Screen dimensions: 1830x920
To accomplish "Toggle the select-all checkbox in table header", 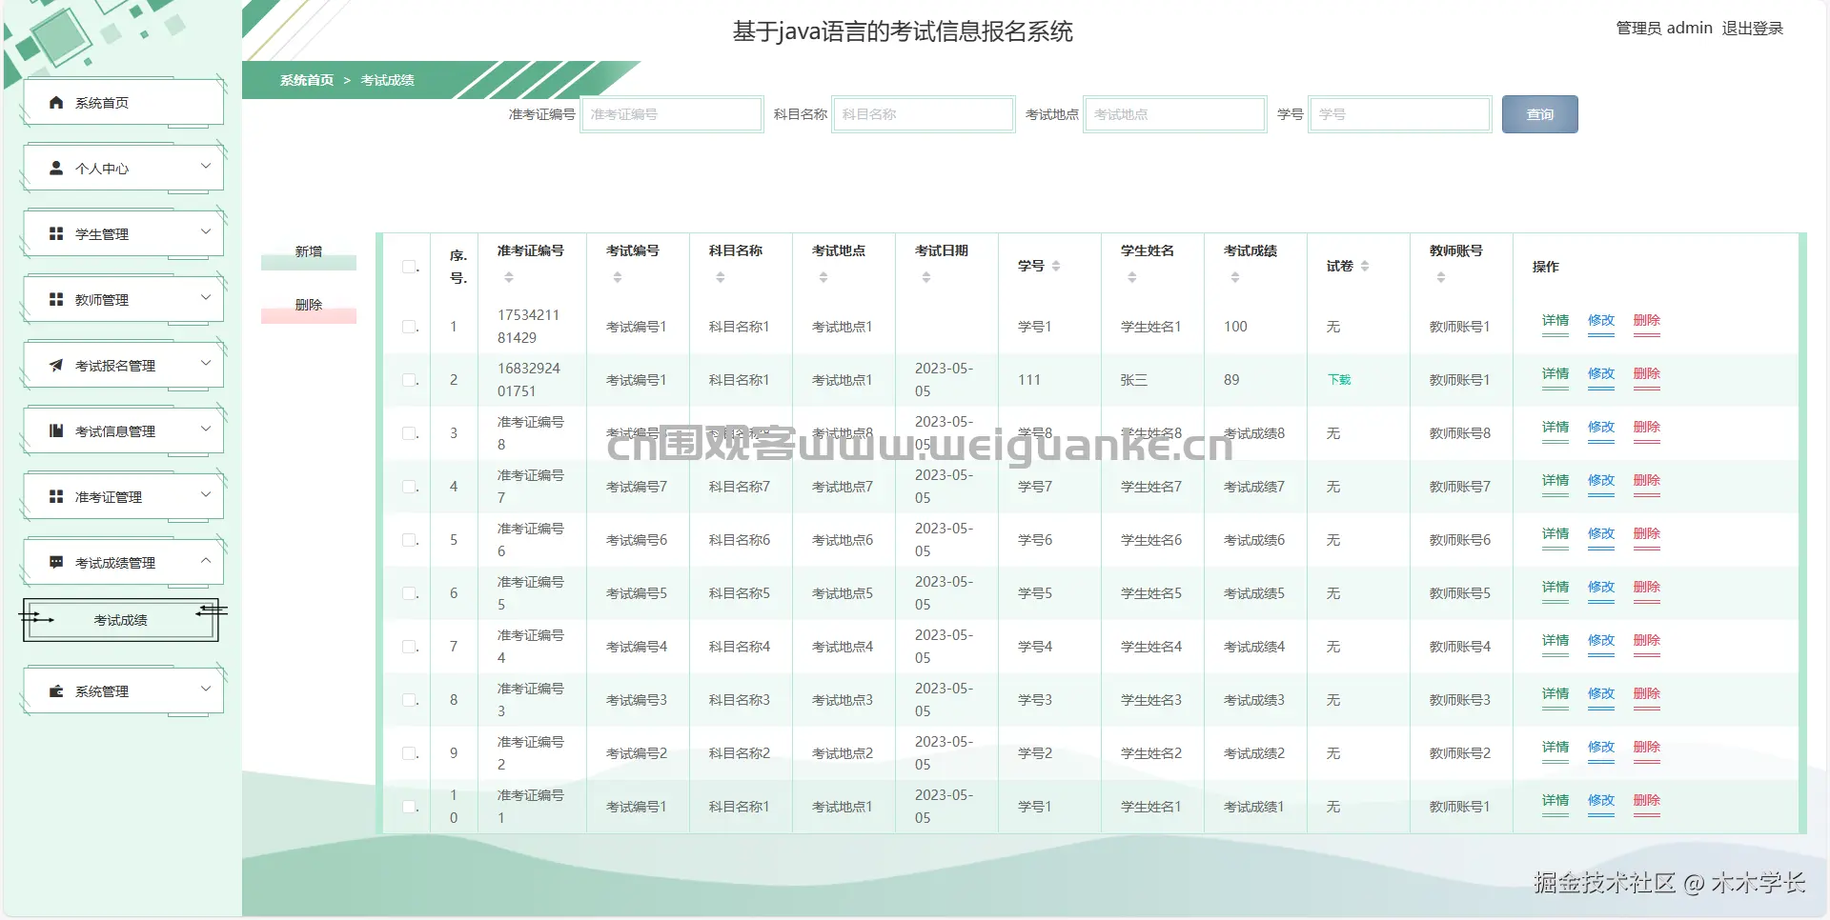I will tap(409, 267).
